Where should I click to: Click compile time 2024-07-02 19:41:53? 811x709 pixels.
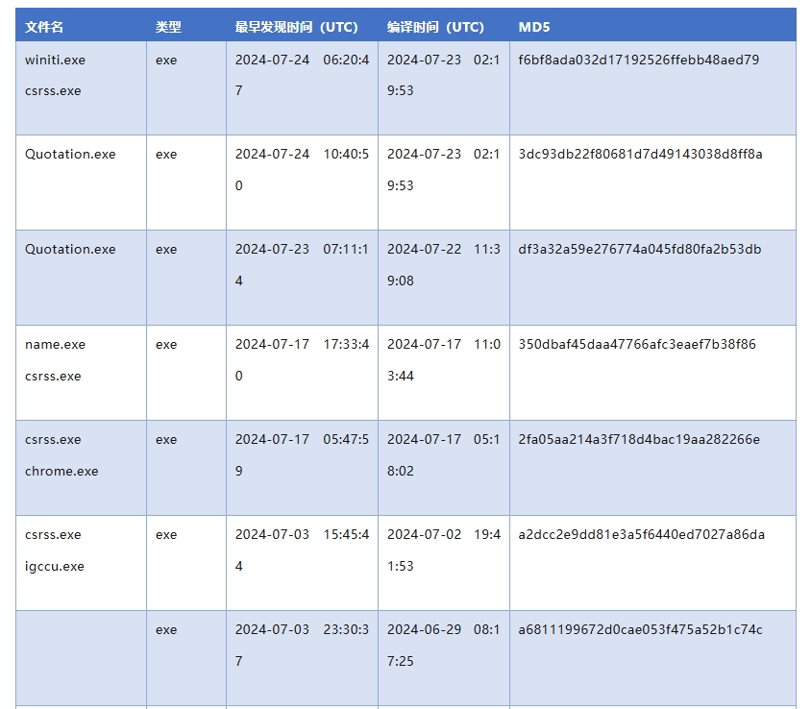coord(443,550)
